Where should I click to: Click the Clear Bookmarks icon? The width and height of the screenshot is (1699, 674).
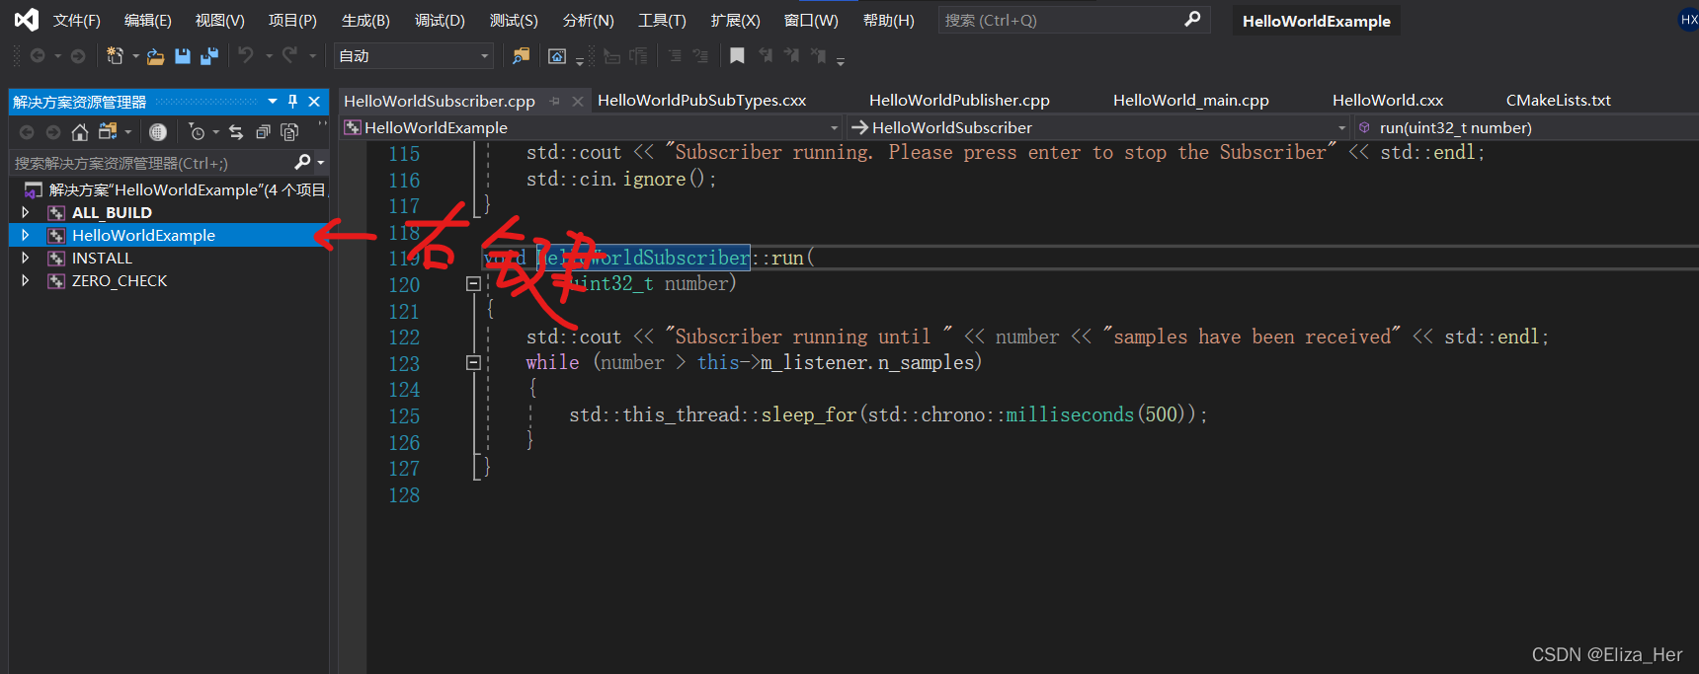[818, 56]
